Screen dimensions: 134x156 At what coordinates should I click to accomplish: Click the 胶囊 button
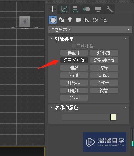104,68
